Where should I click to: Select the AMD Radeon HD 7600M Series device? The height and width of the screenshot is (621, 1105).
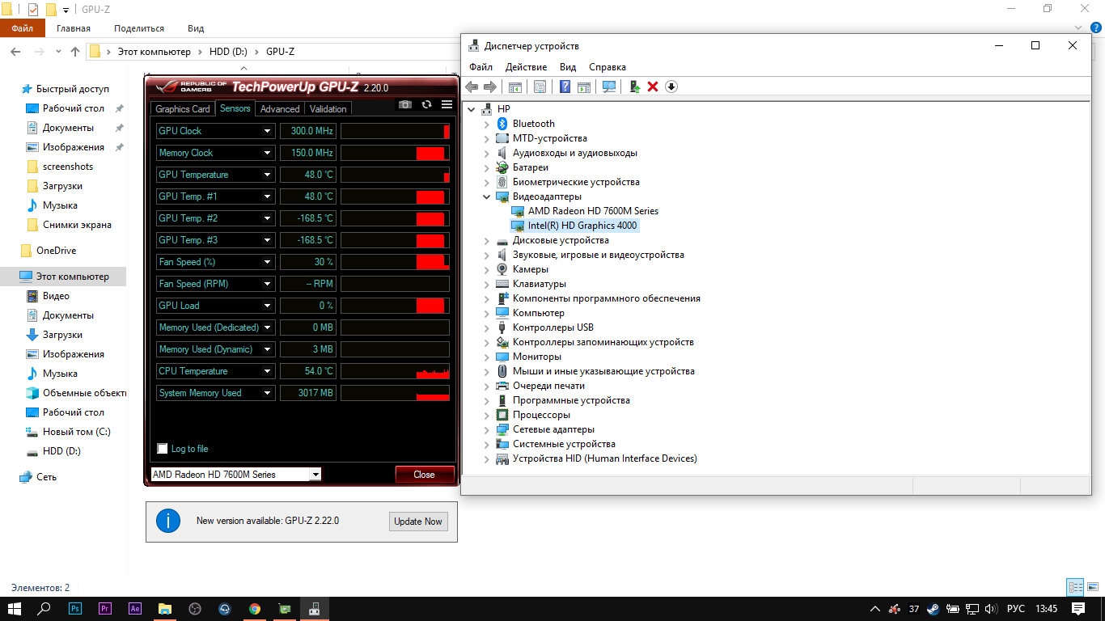pyautogui.click(x=593, y=211)
